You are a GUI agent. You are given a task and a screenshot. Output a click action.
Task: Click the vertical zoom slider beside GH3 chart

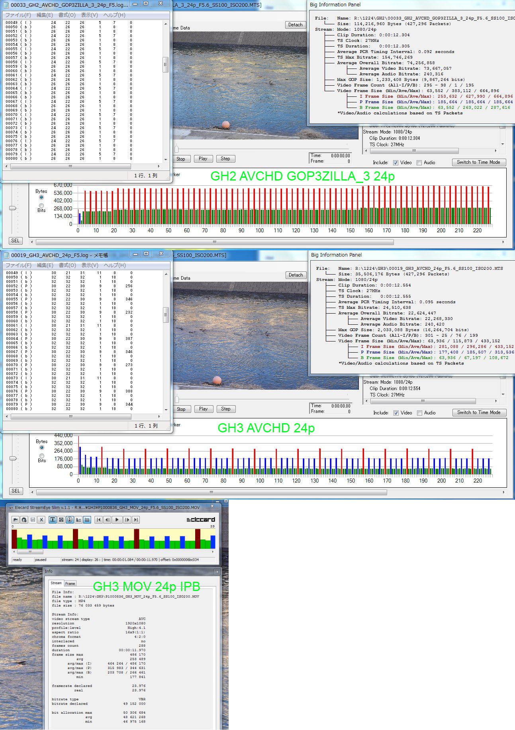[13, 458]
